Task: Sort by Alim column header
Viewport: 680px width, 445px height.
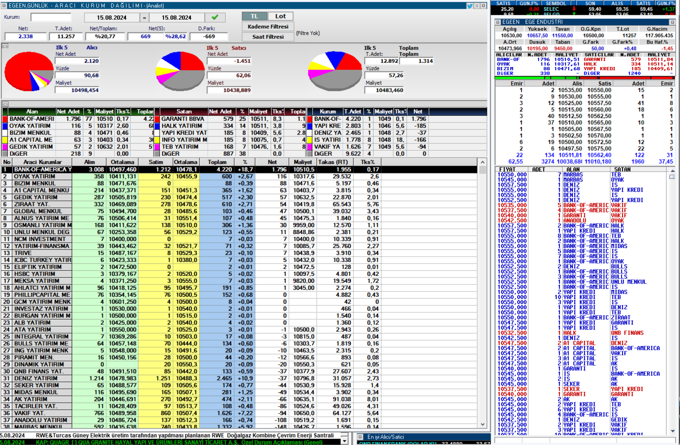Action: [x=89, y=162]
